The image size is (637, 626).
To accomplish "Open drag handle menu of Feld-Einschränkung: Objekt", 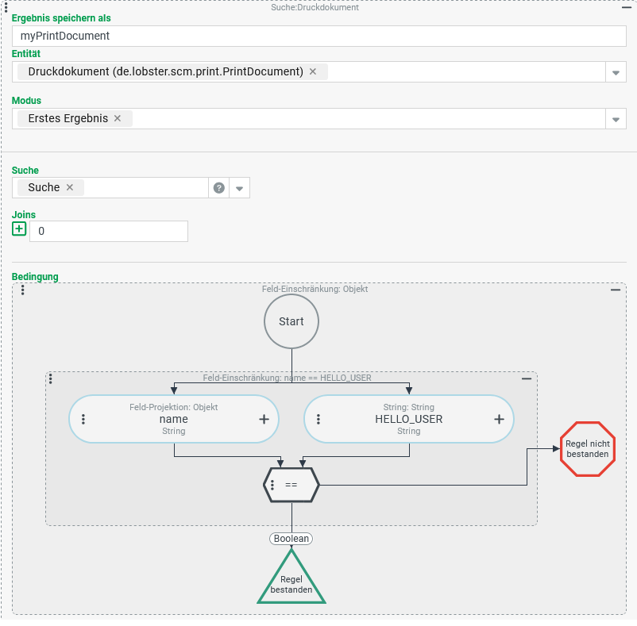I will coord(23,290).
